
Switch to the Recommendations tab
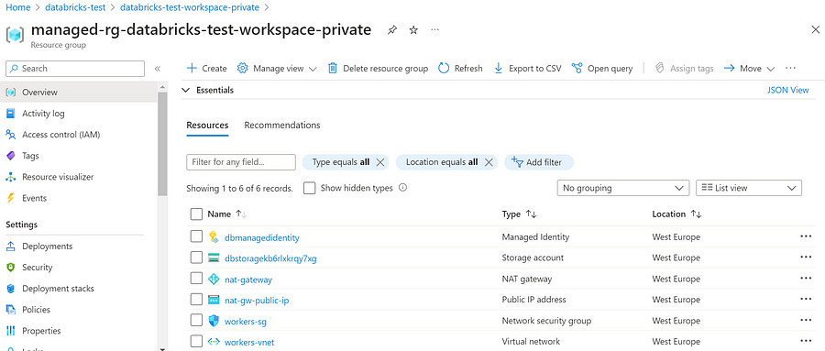(282, 126)
